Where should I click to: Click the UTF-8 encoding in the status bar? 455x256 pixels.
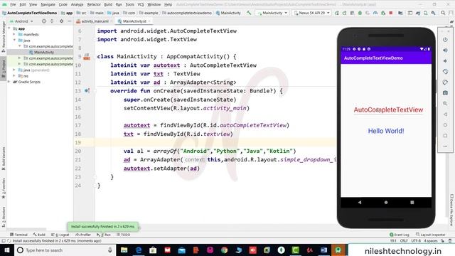(416, 241)
